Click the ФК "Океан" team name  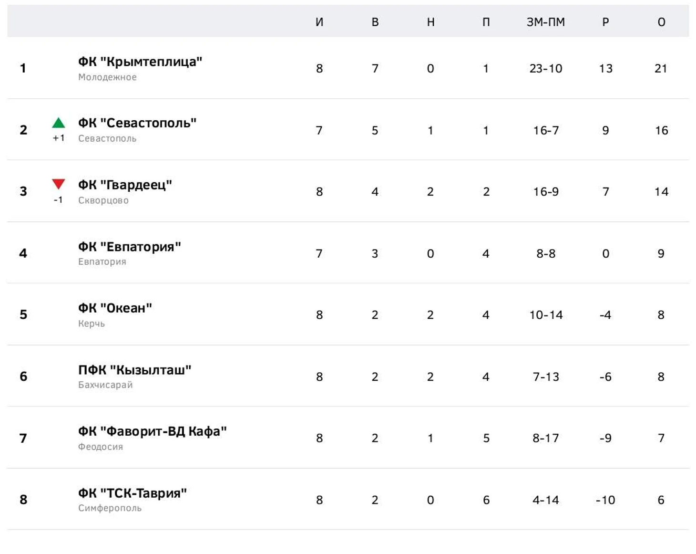(115, 308)
